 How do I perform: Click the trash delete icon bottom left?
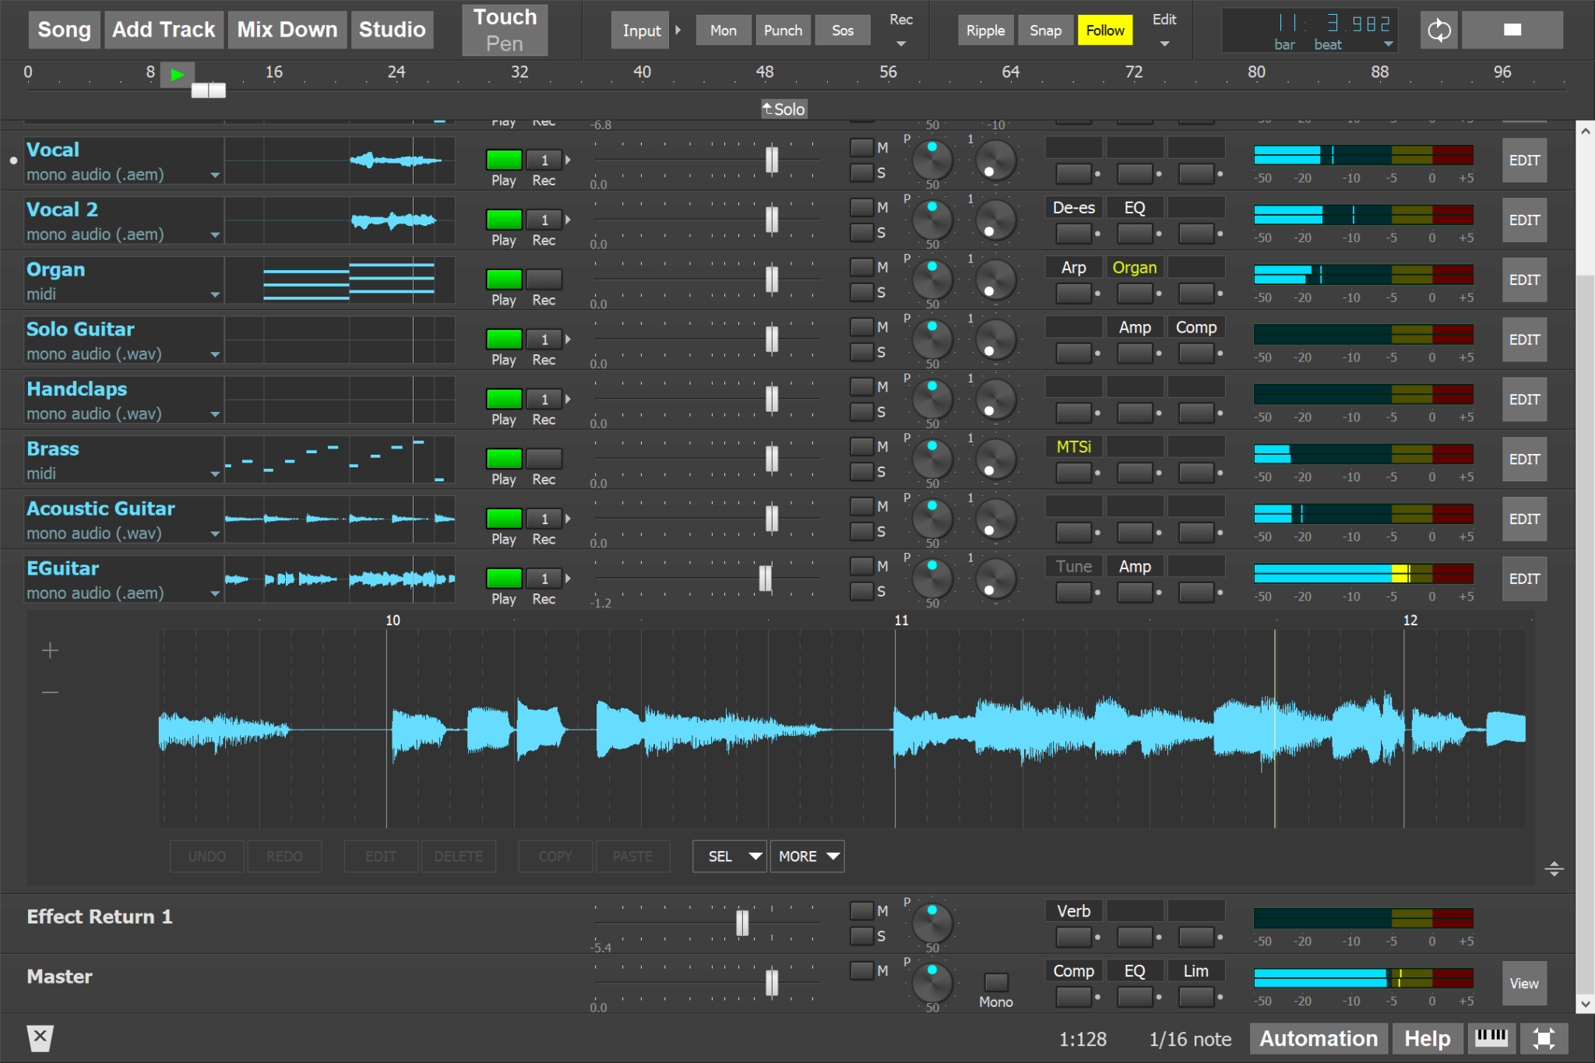click(40, 1037)
